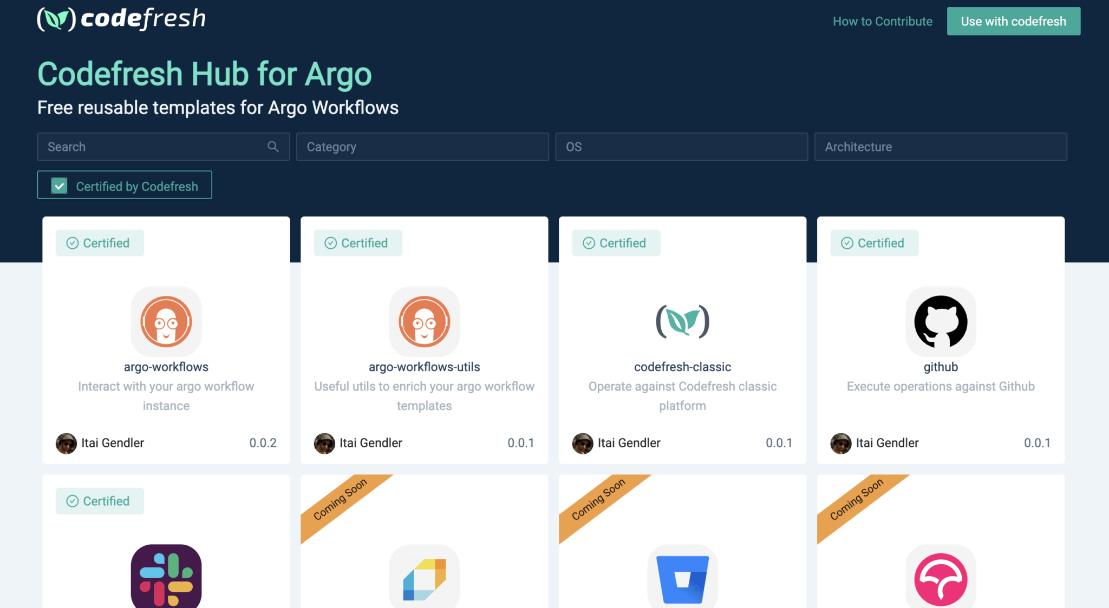Image resolution: width=1109 pixels, height=608 pixels.
Task: Select the argo-workflows-utils orange logo
Action: pos(424,322)
